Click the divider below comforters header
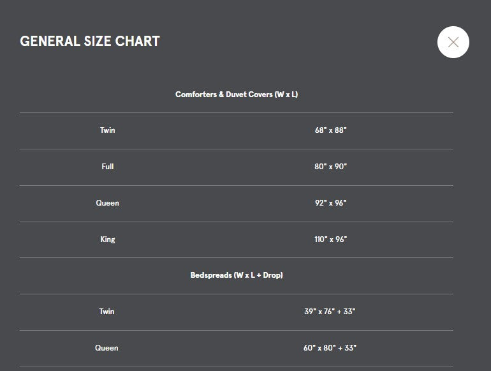 tap(237, 112)
